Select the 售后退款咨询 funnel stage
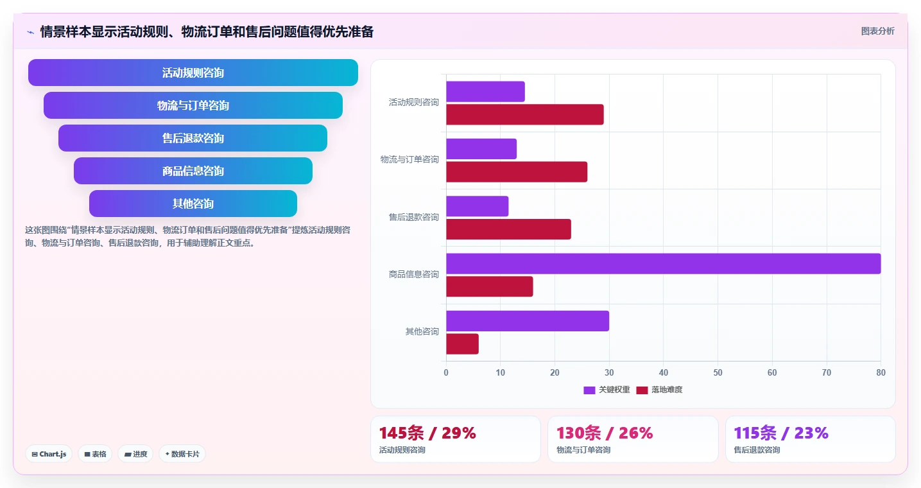Image resolution: width=921 pixels, height=488 pixels. click(x=193, y=138)
